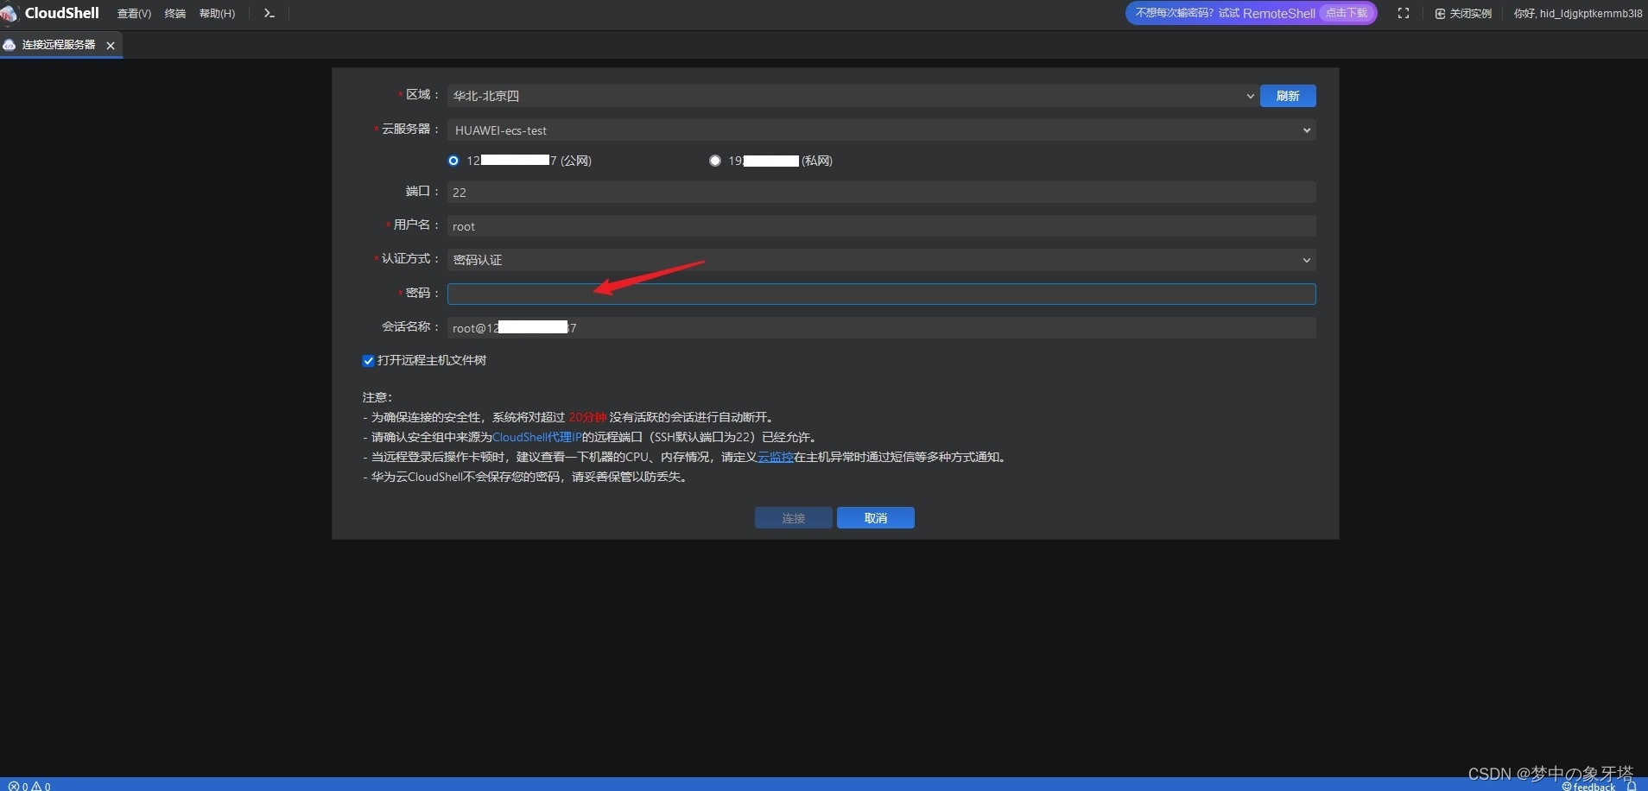
Task: Expand the 云服务器 HUAWEI-ecs-test dropdown
Action: 881,130
